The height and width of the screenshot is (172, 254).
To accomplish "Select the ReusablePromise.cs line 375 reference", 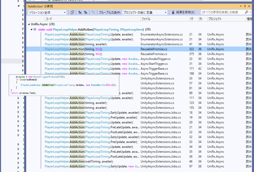I will coord(139,54).
